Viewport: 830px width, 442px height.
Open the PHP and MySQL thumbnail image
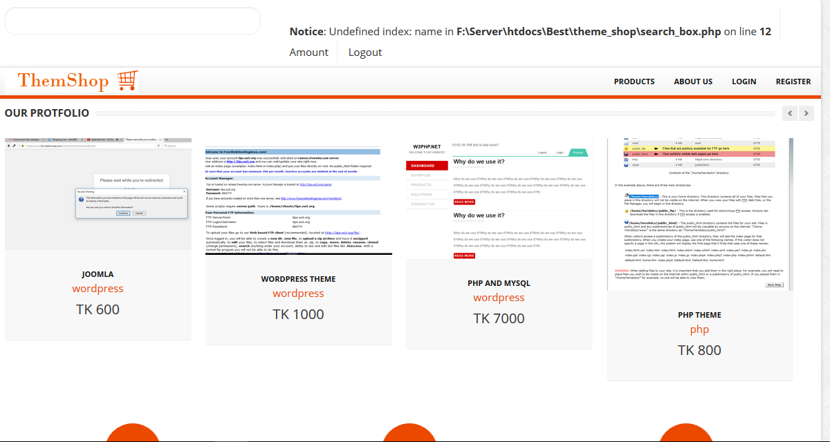click(x=499, y=199)
